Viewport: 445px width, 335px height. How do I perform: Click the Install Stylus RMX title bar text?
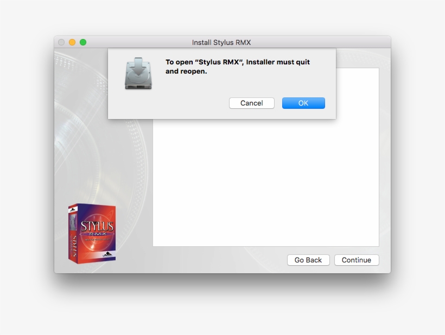click(223, 42)
